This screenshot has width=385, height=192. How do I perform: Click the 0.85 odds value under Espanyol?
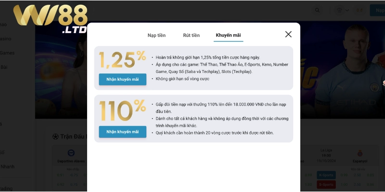coord(371,175)
